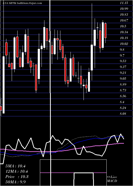This screenshot has width=133, height=186.
Task: Select the 9.7 price axis label
Action: tap(122, 55)
